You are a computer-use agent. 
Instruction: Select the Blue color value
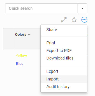pyautogui.click(x=20, y=64)
